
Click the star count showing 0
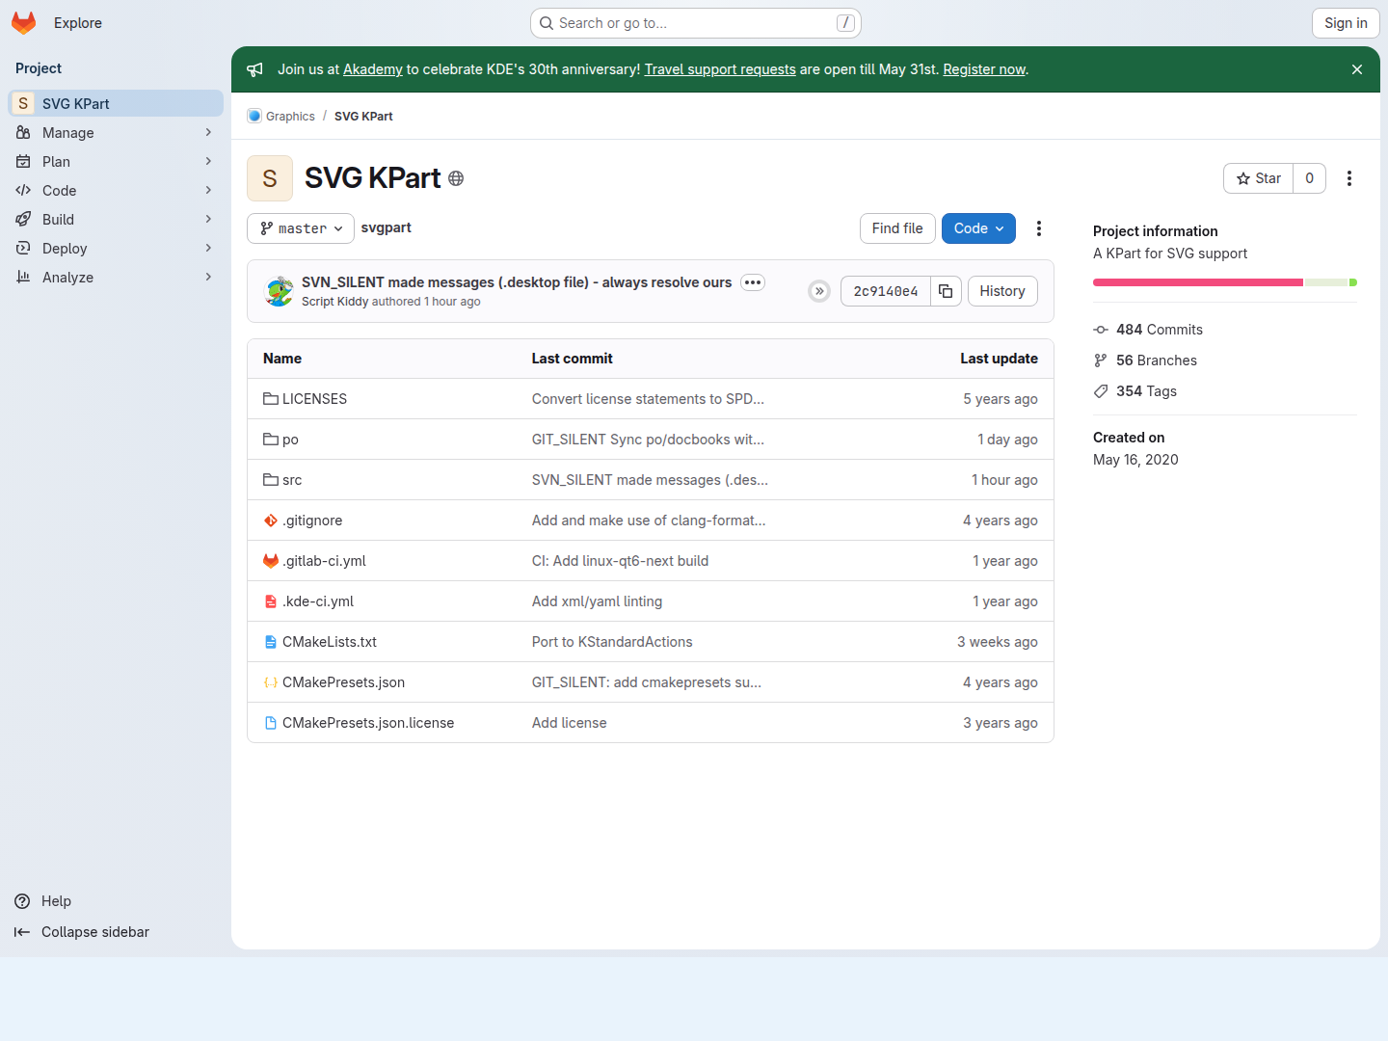(x=1309, y=178)
